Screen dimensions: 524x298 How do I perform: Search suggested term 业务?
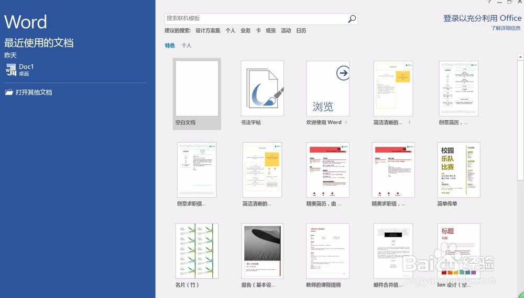245,31
